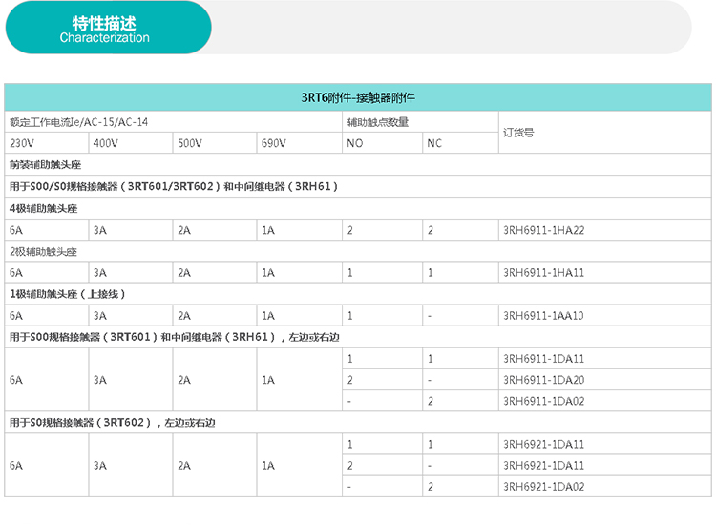The image size is (716, 525).
Task: Click order number 3RH6911-1AA10
Action: 544,316
